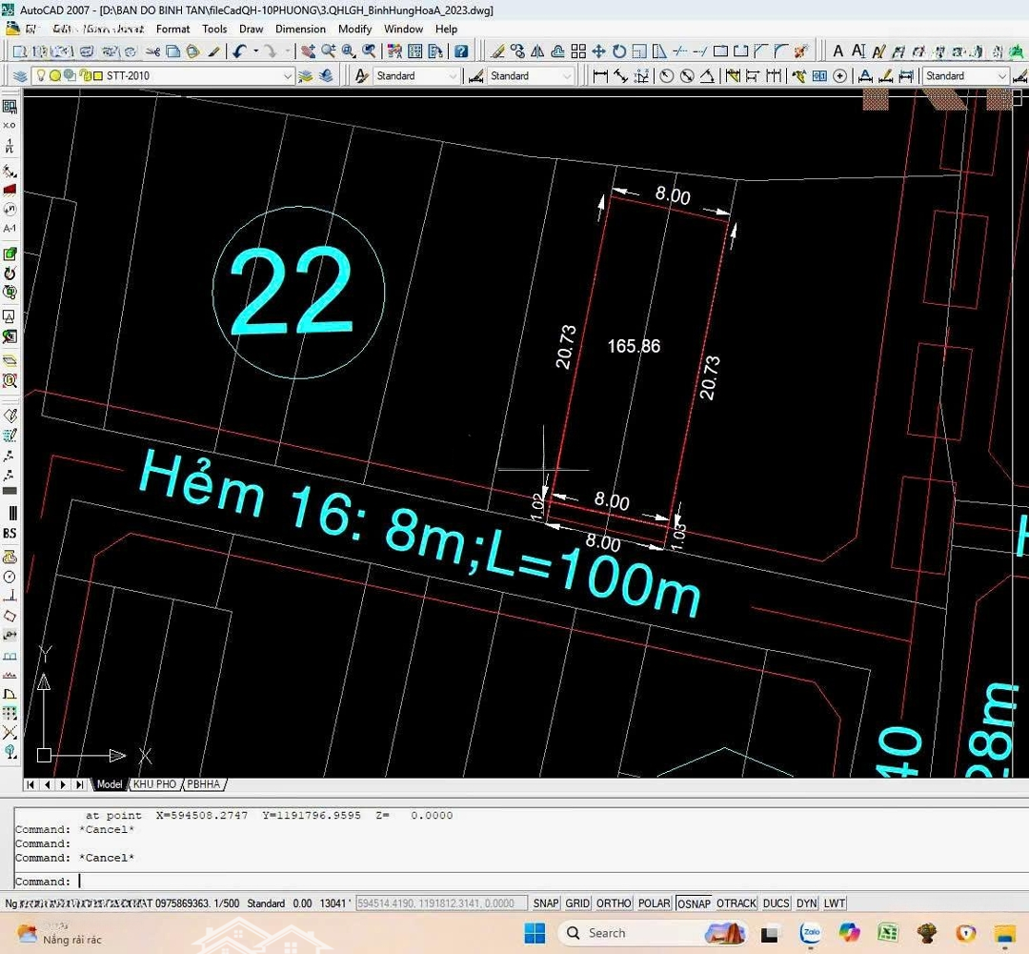Select the Rotate tool icon
The height and width of the screenshot is (954, 1029).
click(x=619, y=51)
